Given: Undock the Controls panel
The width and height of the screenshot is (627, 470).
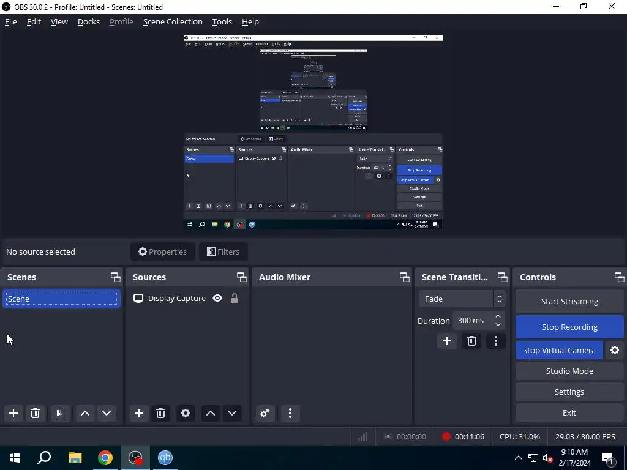Looking at the screenshot, I should [620, 277].
